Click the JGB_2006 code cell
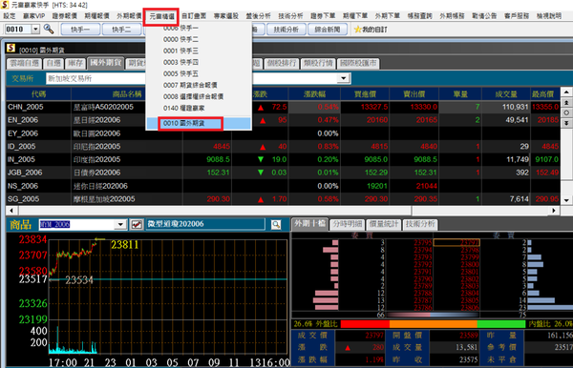 tap(38, 173)
